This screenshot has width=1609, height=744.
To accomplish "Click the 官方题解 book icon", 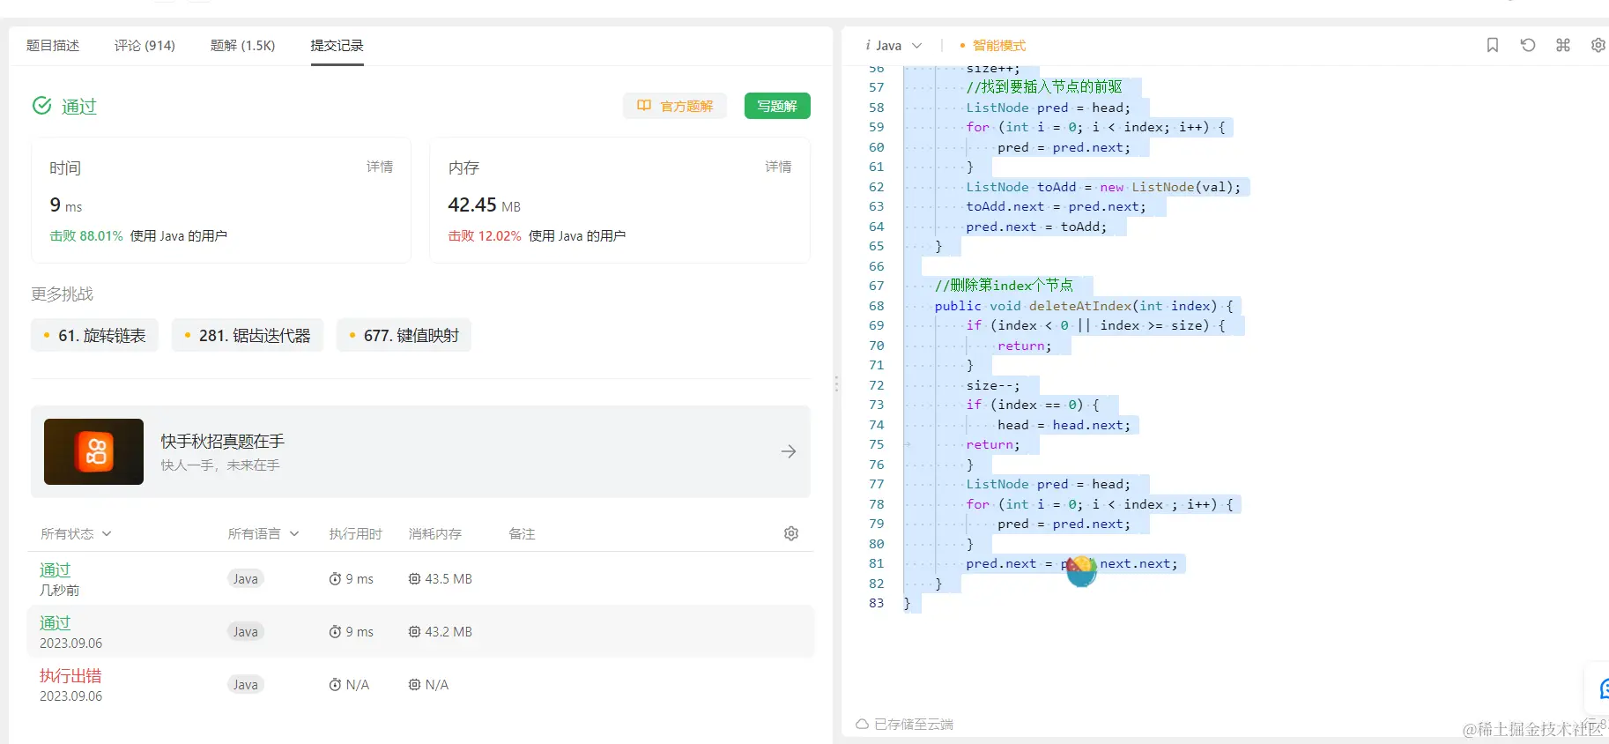I will coord(644,106).
